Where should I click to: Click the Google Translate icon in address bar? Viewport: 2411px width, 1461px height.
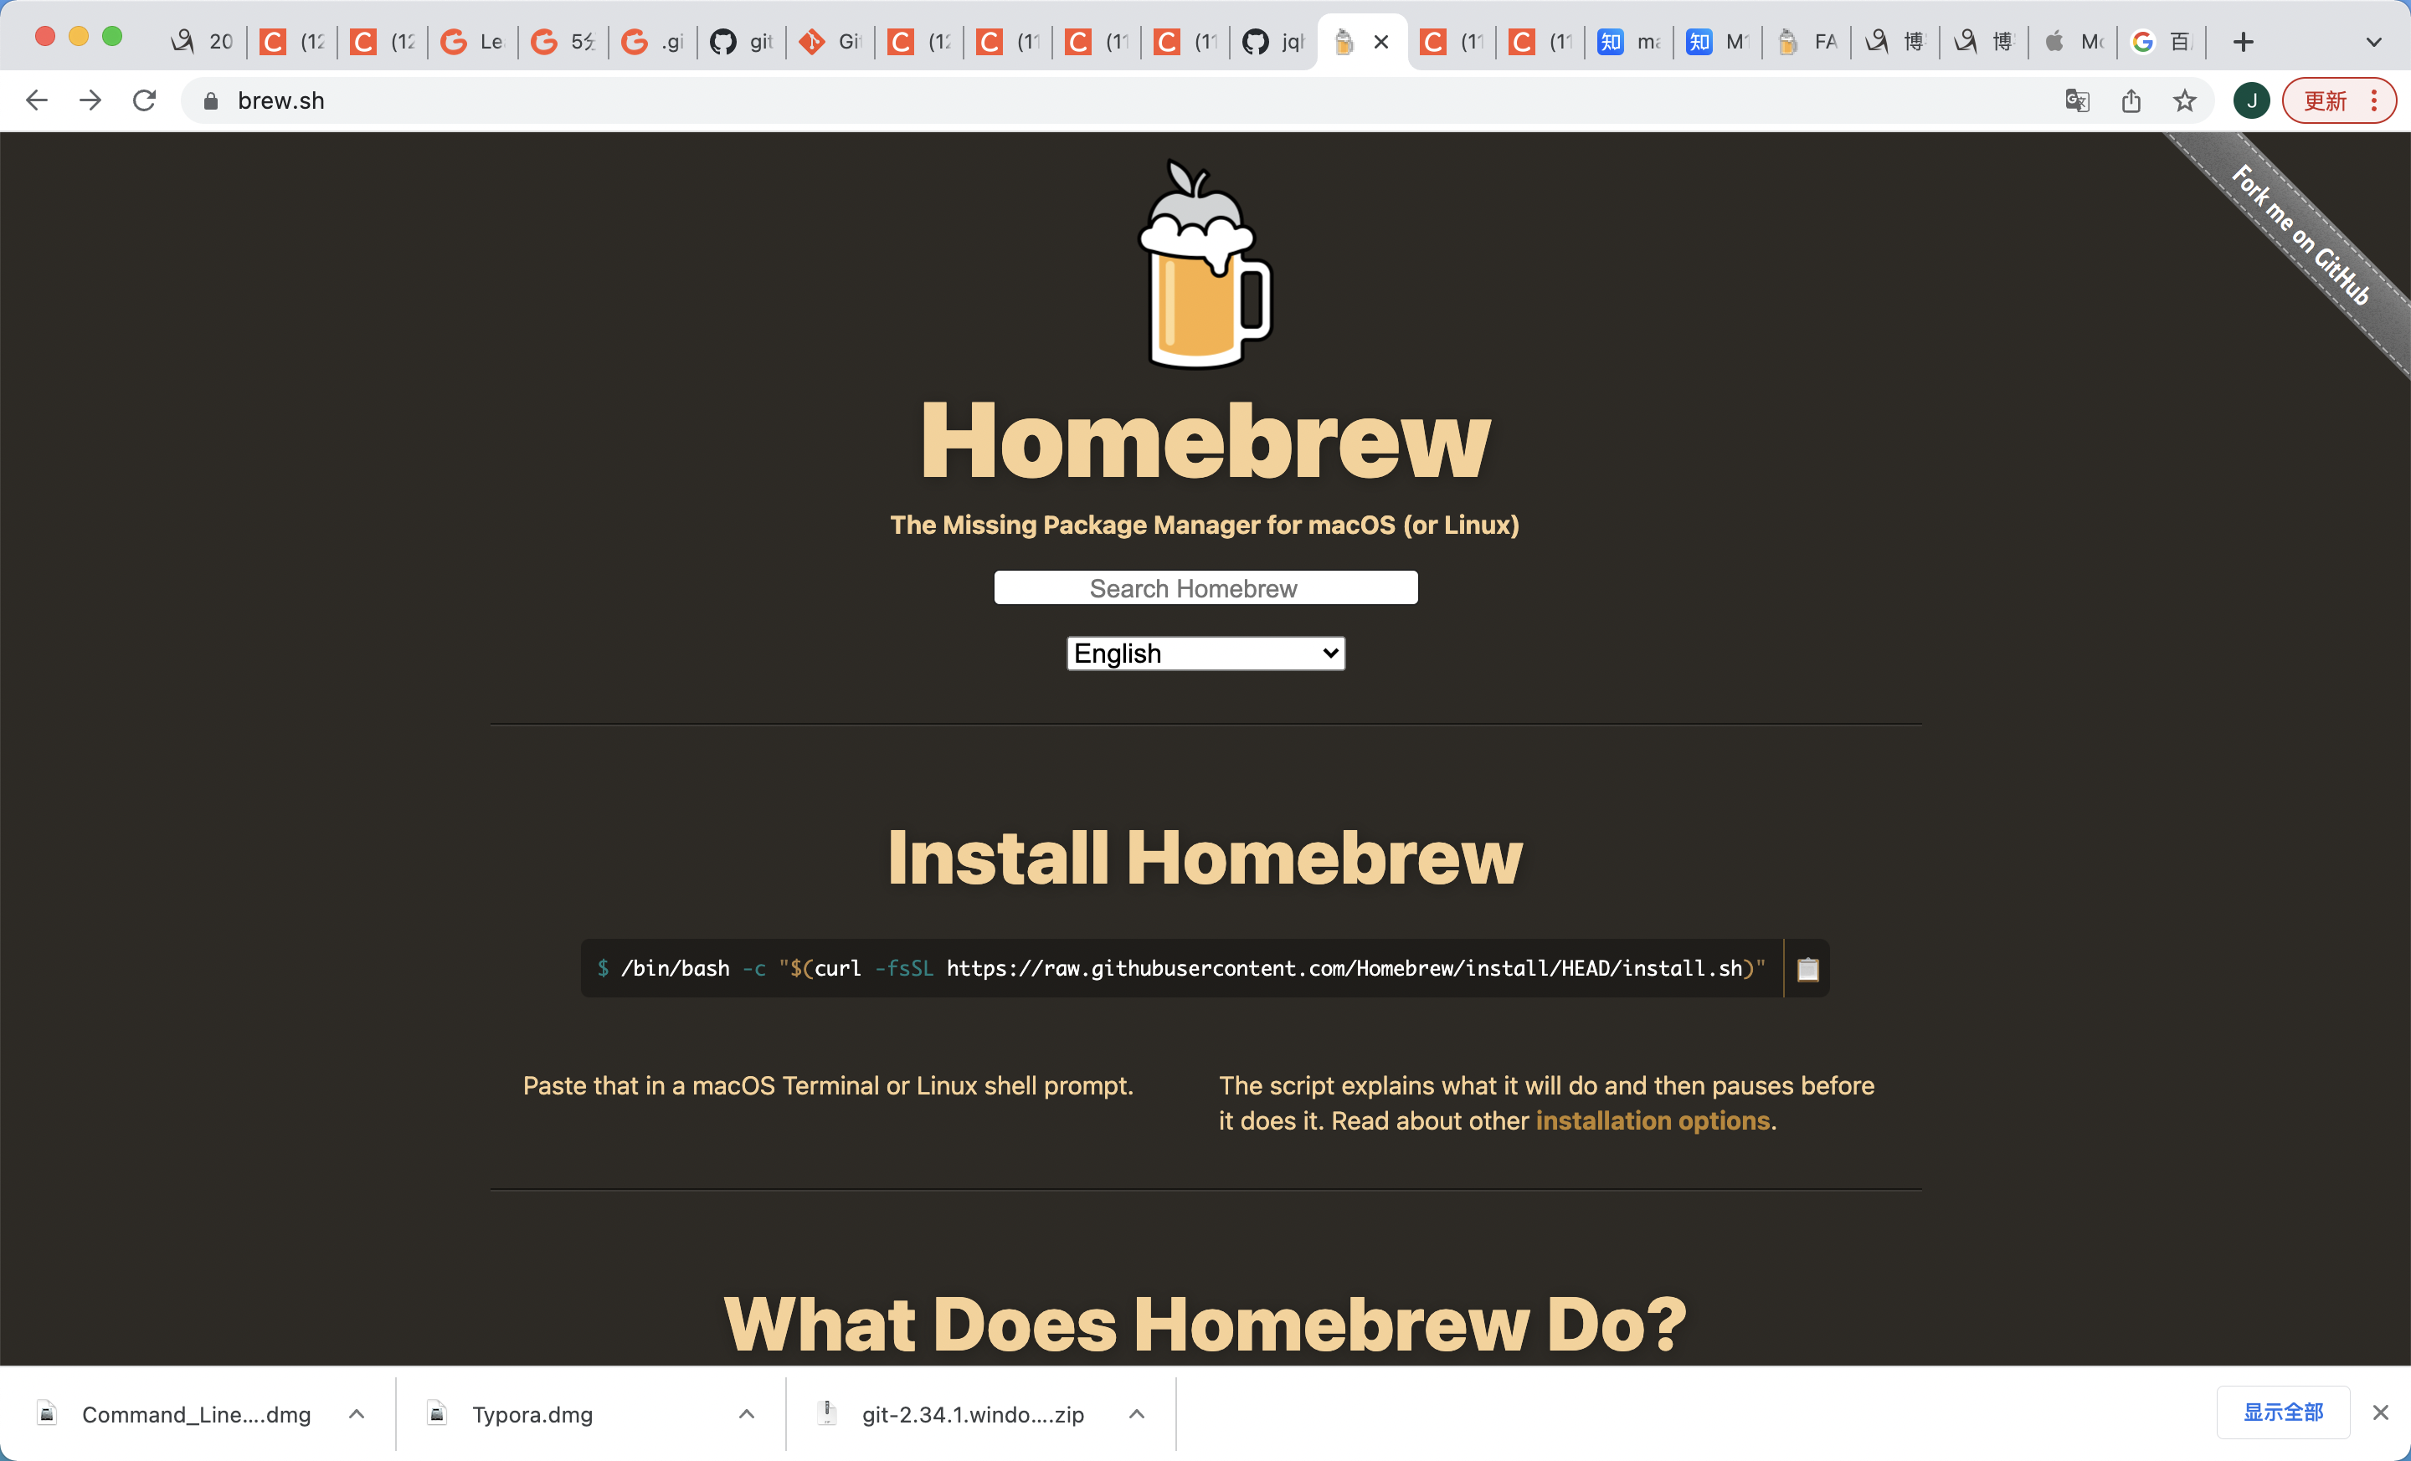pos(2076,100)
